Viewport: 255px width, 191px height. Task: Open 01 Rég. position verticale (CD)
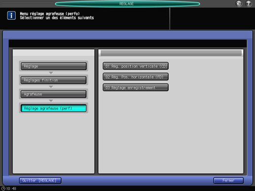click(x=136, y=66)
